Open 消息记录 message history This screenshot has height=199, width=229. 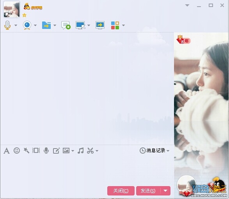[x=152, y=151]
